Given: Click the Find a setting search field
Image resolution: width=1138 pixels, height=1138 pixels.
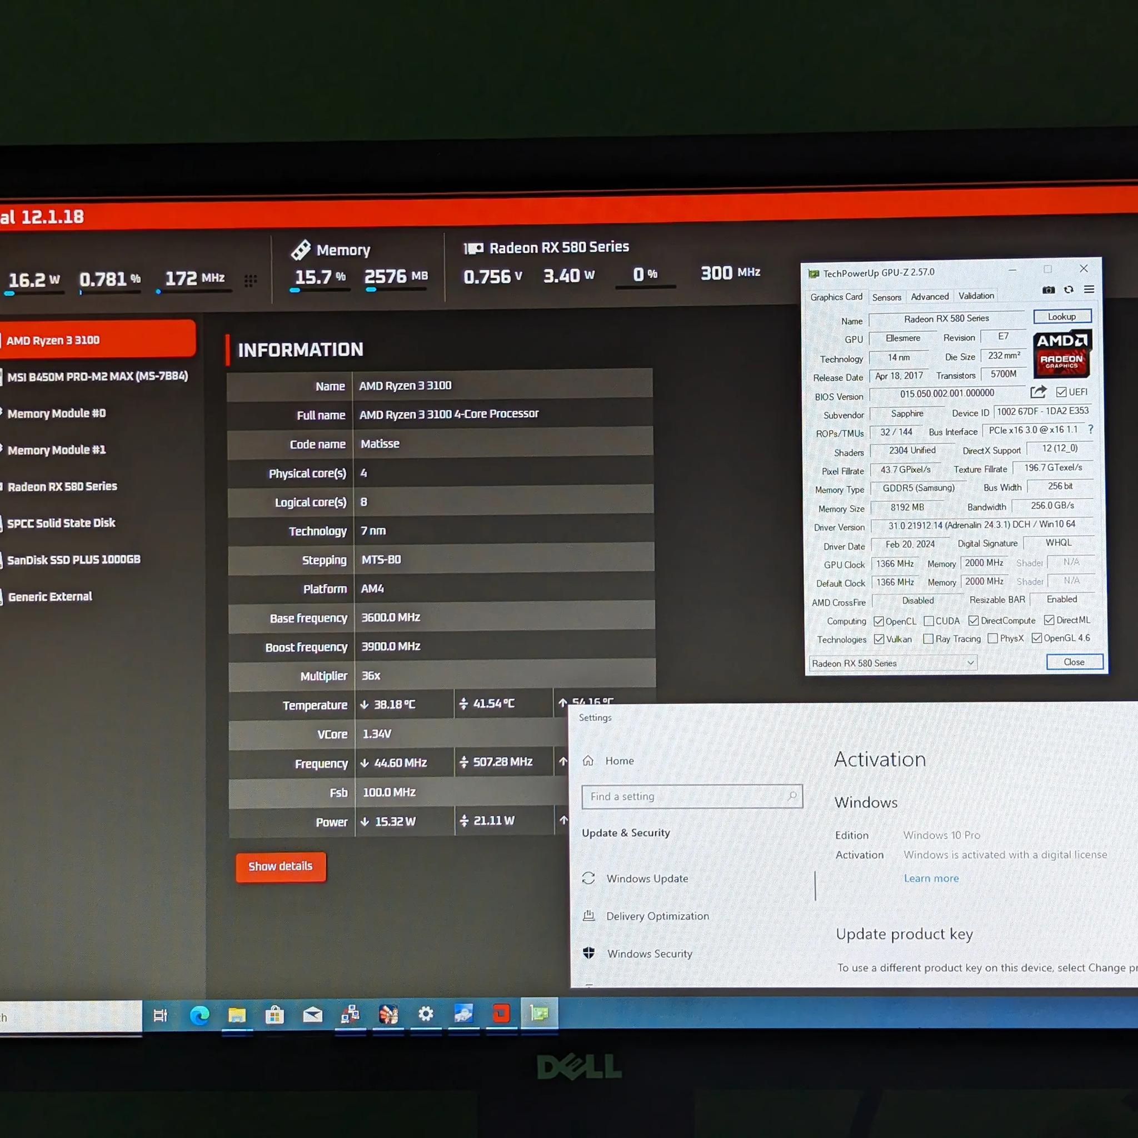Looking at the screenshot, I should (x=692, y=796).
